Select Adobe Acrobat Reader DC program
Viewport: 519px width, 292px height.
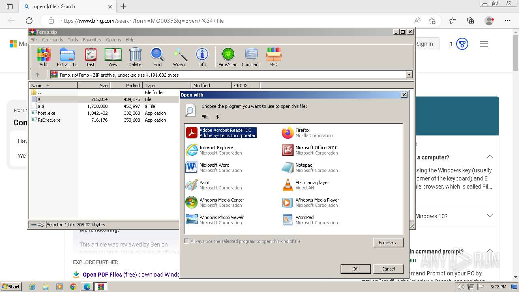click(221, 133)
